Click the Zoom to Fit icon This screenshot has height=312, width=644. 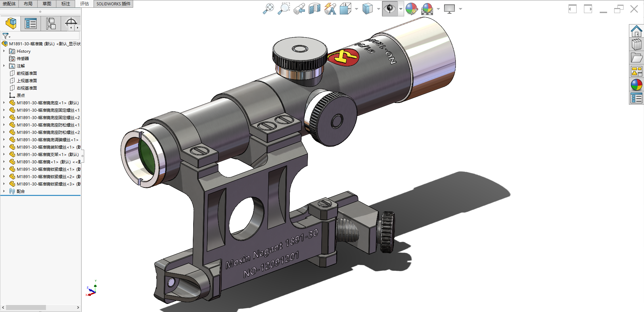[268, 9]
